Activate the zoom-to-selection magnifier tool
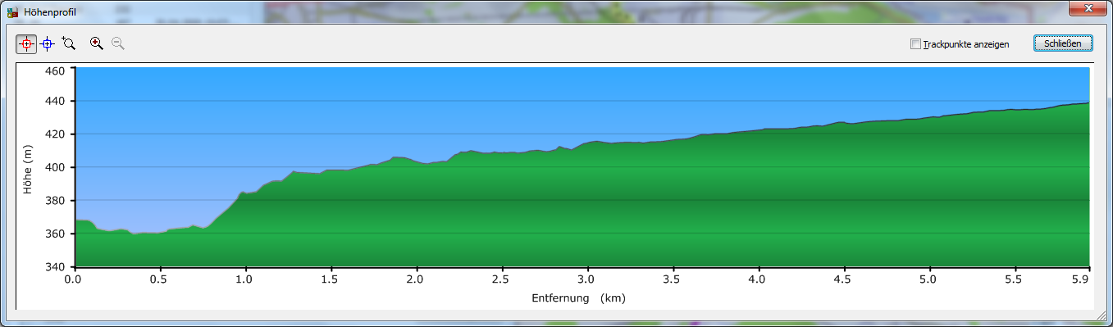Screen dimensions: 1113x327 click(x=69, y=43)
